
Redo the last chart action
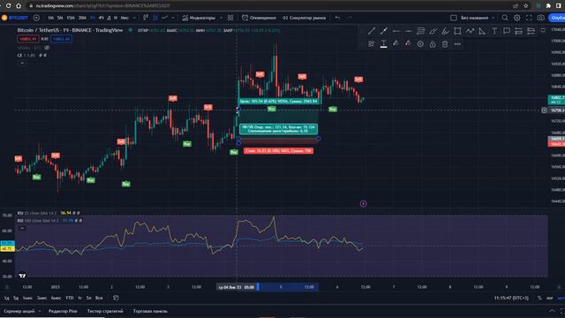[x=350, y=18]
